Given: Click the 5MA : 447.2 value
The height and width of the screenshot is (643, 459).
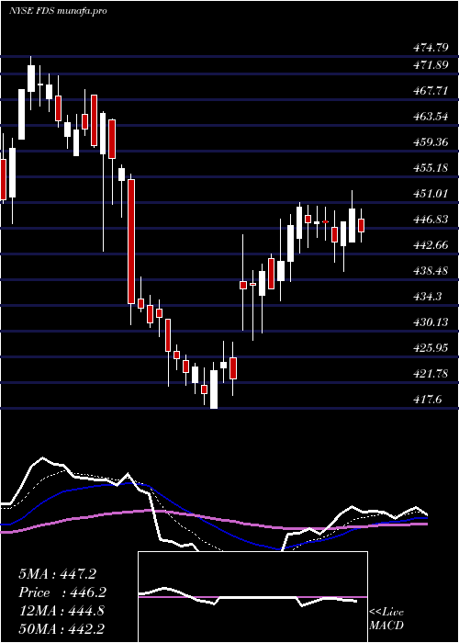Looking at the screenshot, I should (57, 574).
